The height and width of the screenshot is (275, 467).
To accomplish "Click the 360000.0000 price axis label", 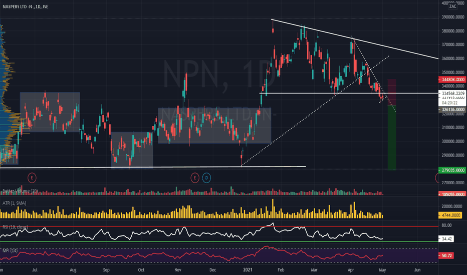I will point(453,58).
